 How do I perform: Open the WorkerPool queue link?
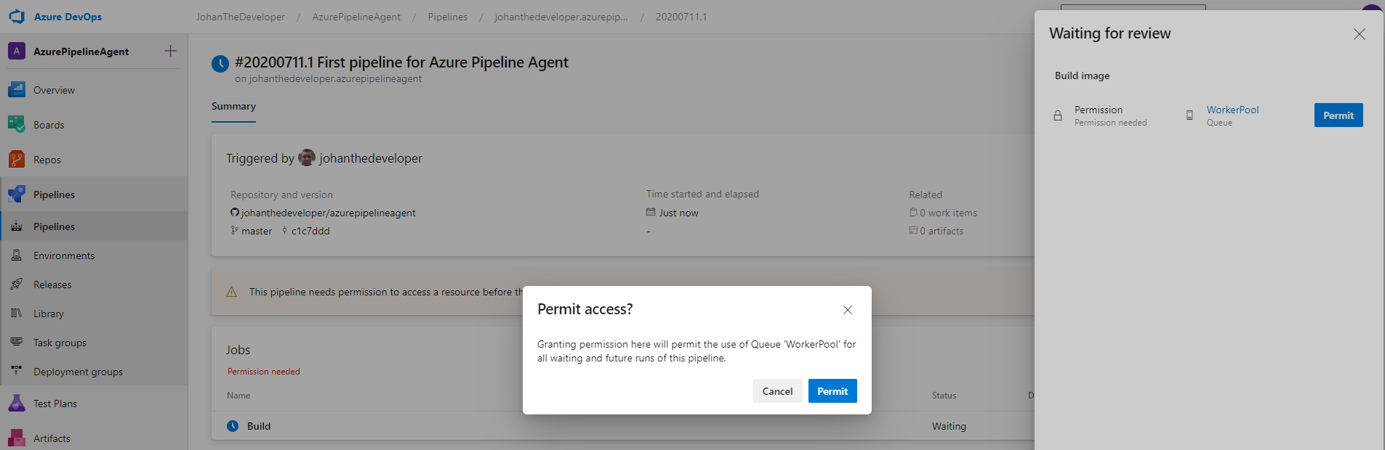(1232, 110)
